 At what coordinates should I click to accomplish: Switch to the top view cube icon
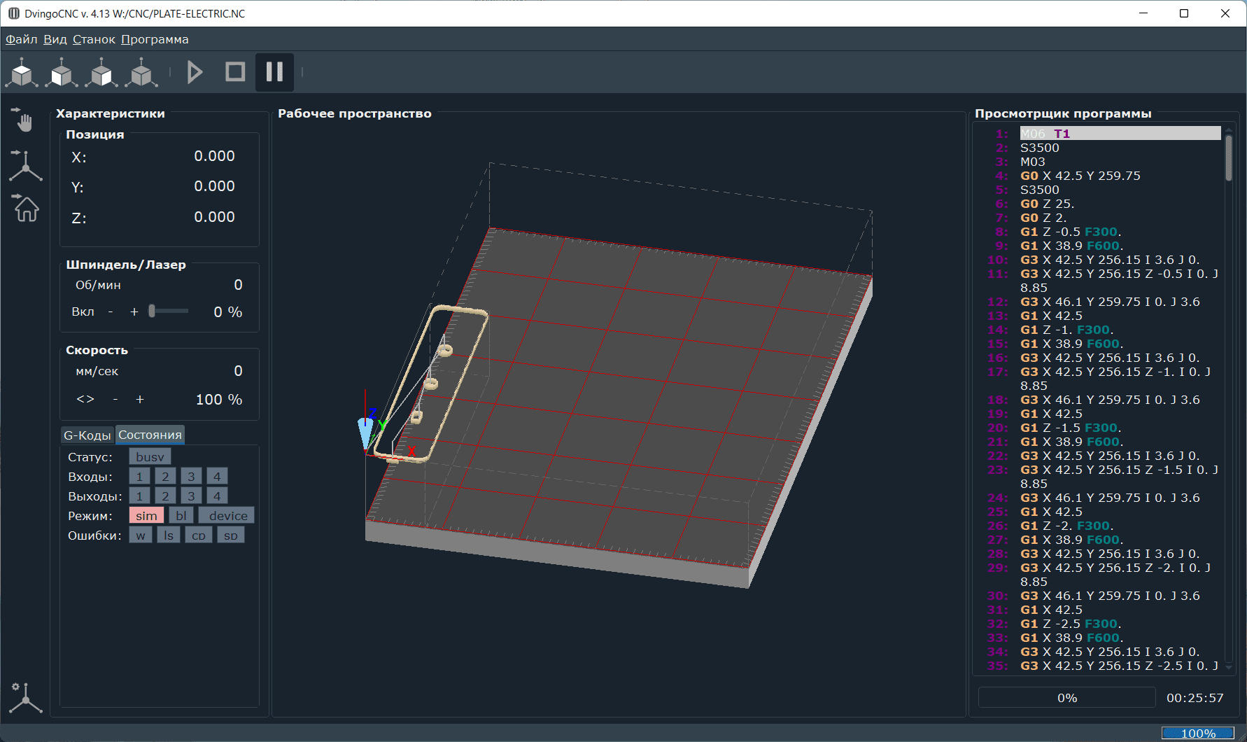click(22, 72)
